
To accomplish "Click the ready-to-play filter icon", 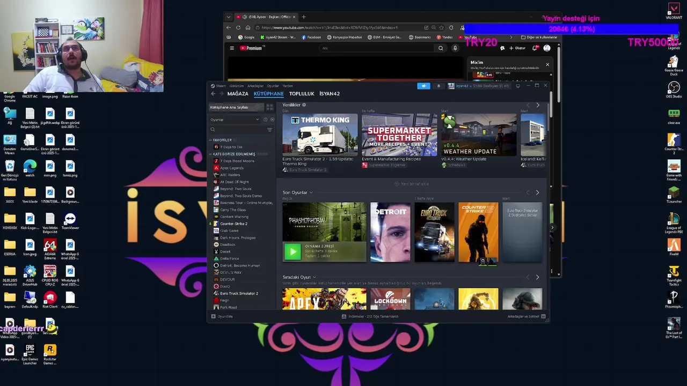I will pyautogui.click(x=272, y=120).
